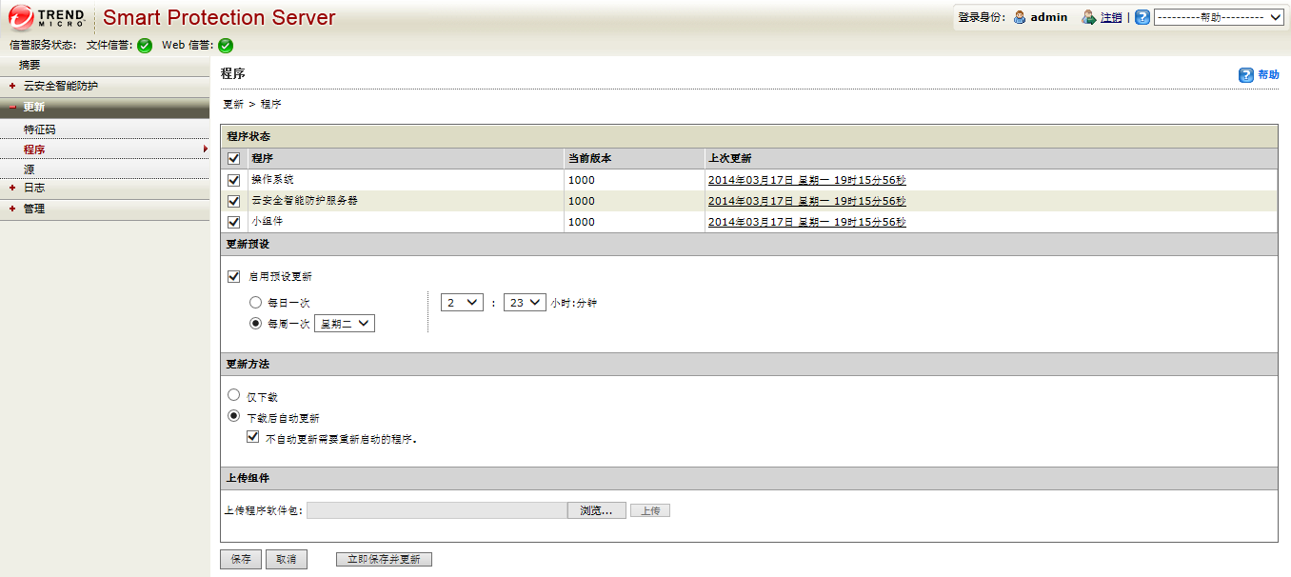Toggle the 启用预设更新 checkbox
The image size is (1291, 577).
(x=233, y=277)
